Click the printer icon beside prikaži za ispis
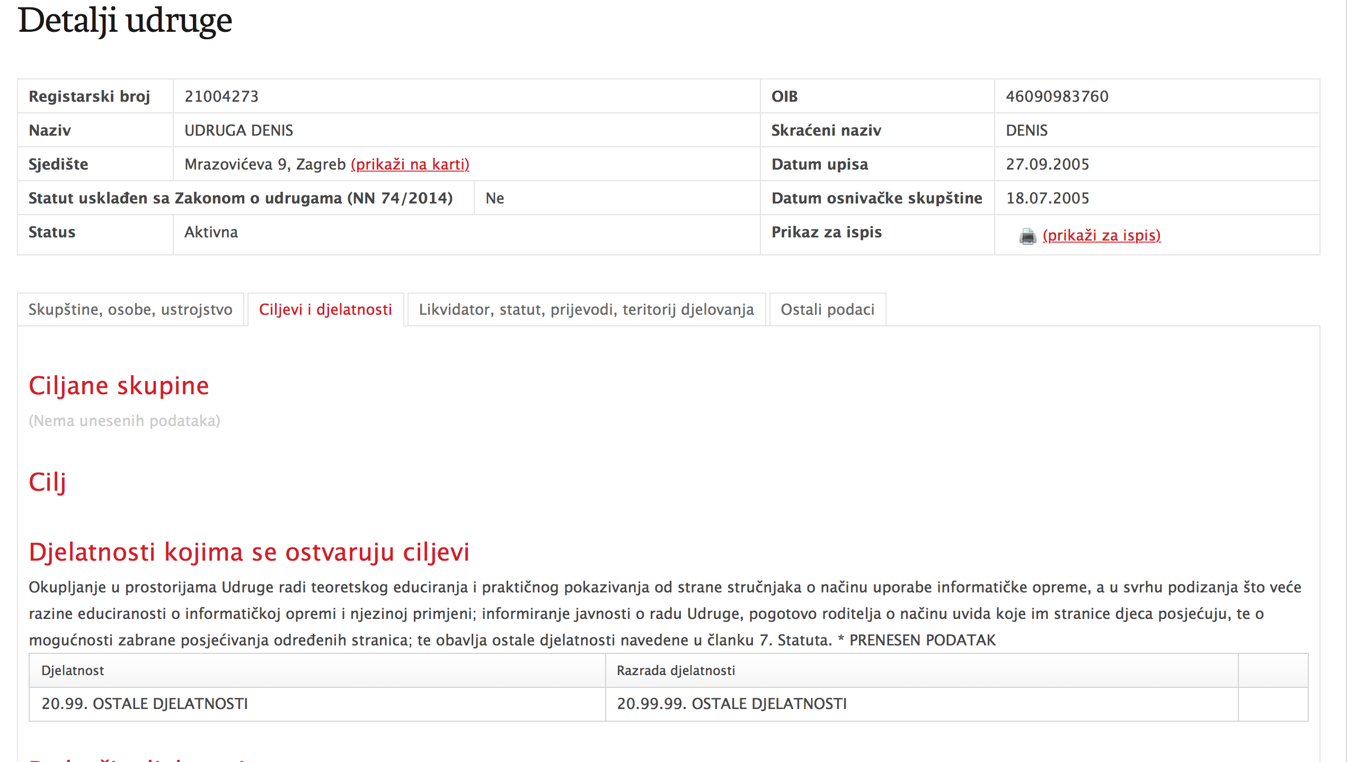The height and width of the screenshot is (762, 1347). (x=1027, y=236)
